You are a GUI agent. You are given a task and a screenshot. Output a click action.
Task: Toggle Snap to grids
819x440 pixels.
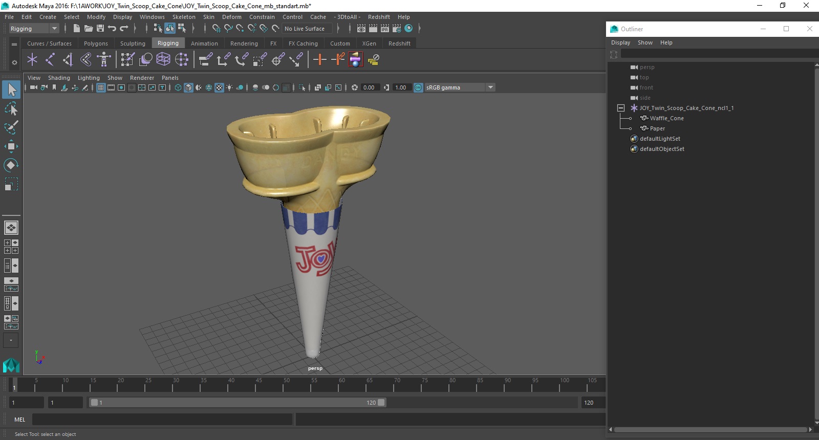coord(217,29)
